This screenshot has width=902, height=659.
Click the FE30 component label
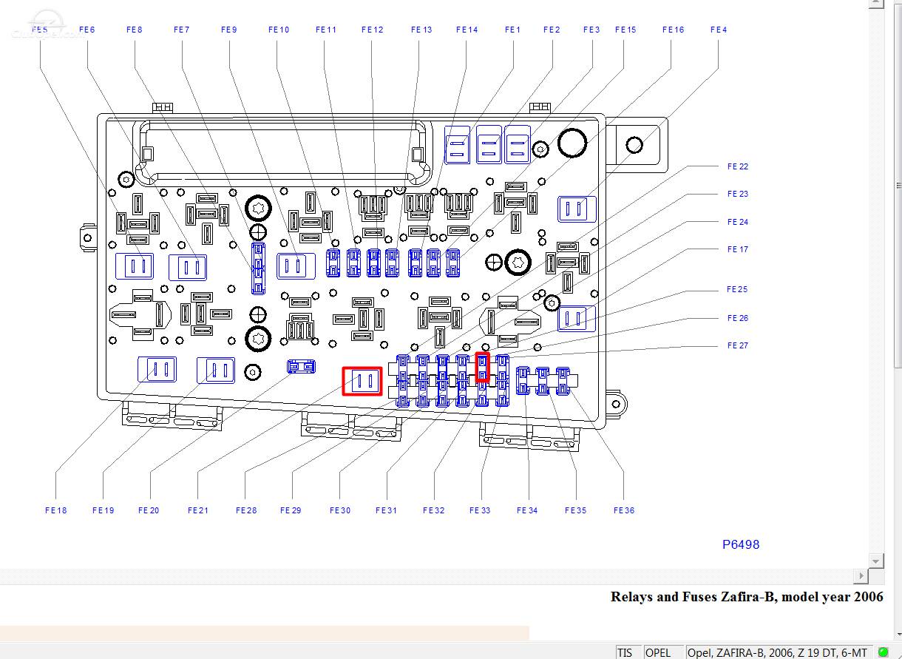pyautogui.click(x=340, y=510)
